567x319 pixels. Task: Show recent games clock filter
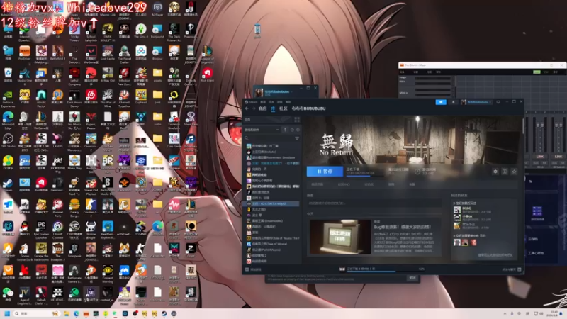pos(292,130)
